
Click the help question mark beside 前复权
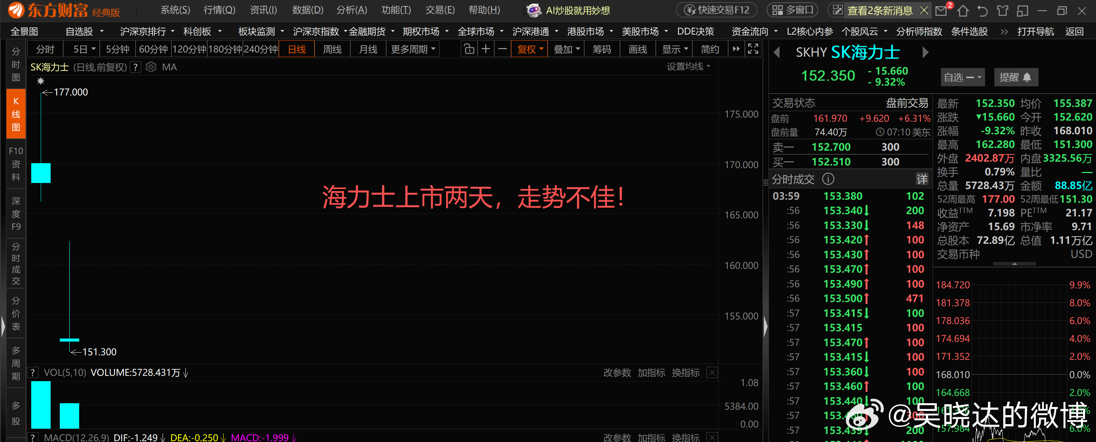pyautogui.click(x=135, y=67)
